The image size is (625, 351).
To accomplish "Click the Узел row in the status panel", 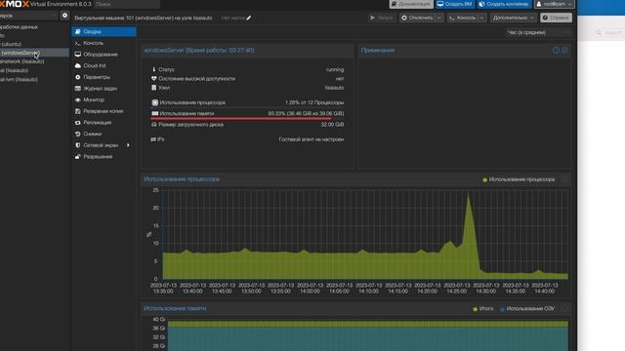I will pos(247,88).
